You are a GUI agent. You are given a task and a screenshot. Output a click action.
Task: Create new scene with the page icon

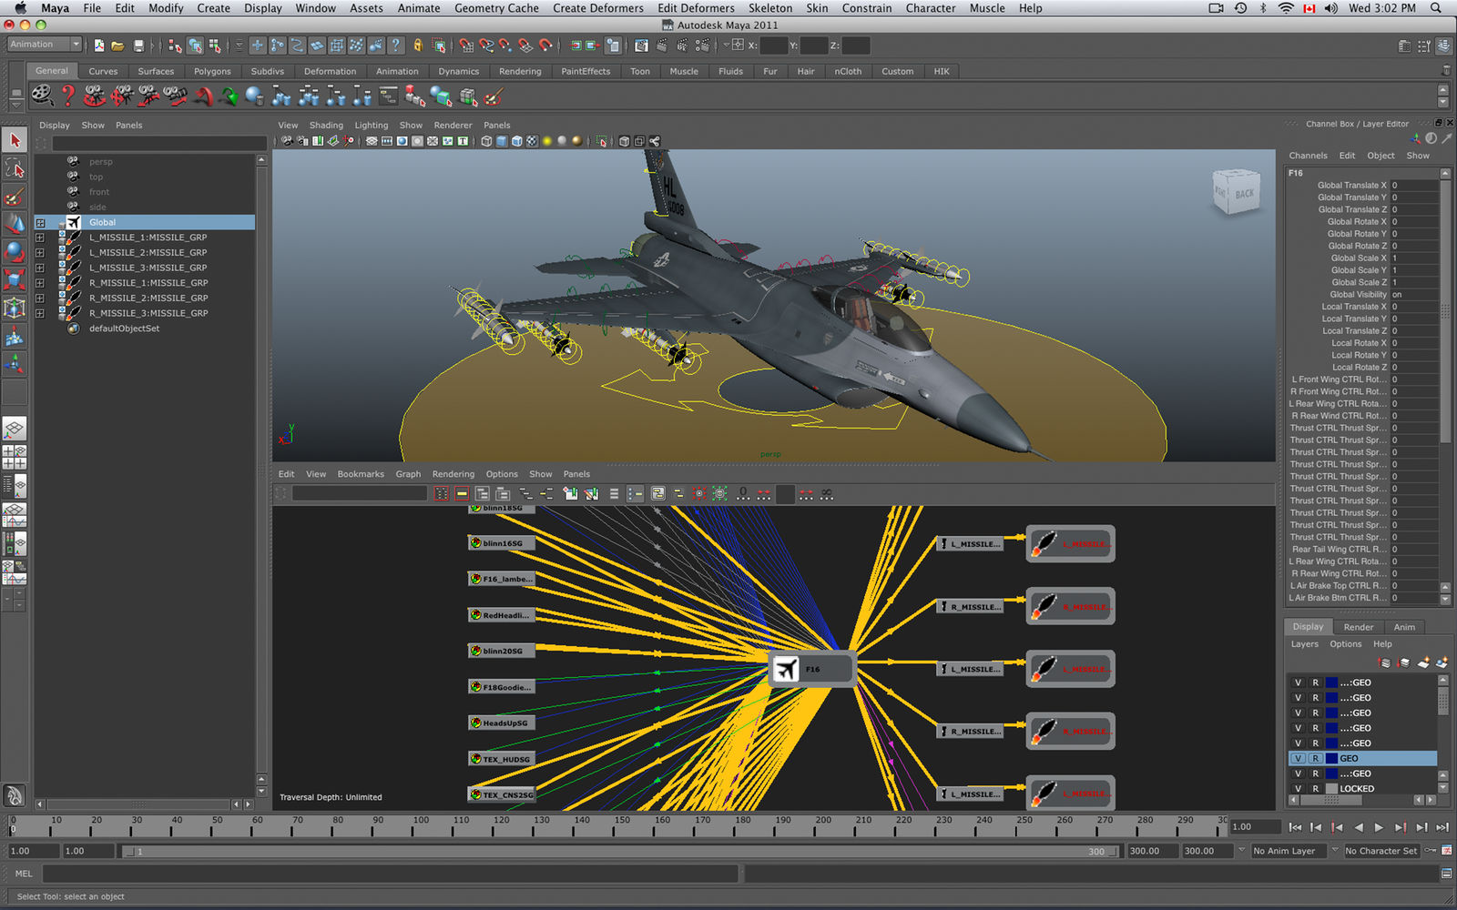[x=98, y=45]
